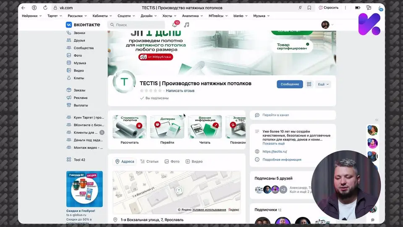Click Перейти в канал
The height and width of the screenshot is (227, 403).
(x=275, y=115)
